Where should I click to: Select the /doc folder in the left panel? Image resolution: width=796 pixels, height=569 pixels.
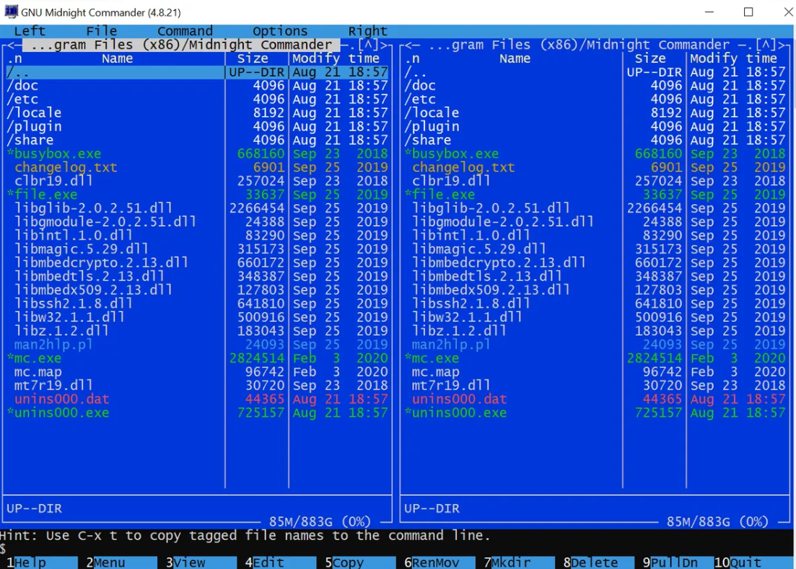198,86
